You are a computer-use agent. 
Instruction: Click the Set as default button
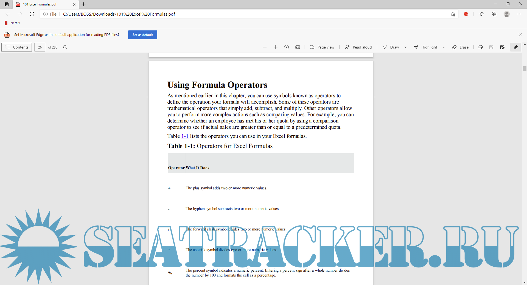[142, 35]
